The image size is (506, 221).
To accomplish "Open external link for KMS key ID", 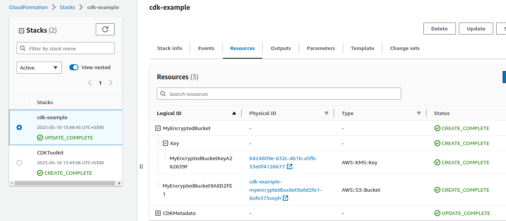I will point(289,167).
